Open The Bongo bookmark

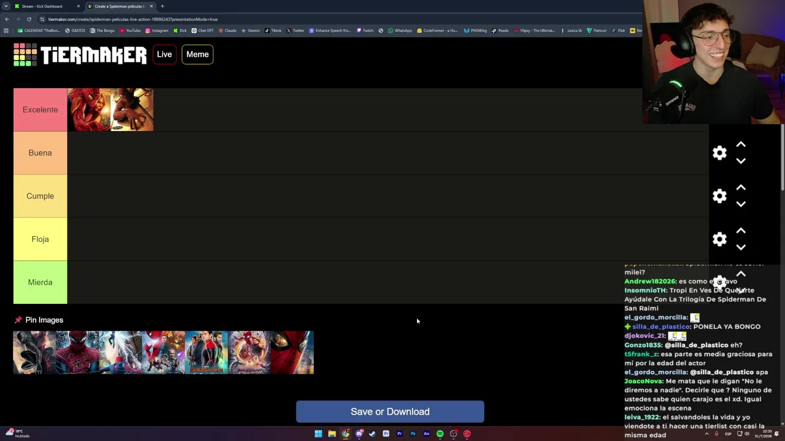tap(102, 31)
